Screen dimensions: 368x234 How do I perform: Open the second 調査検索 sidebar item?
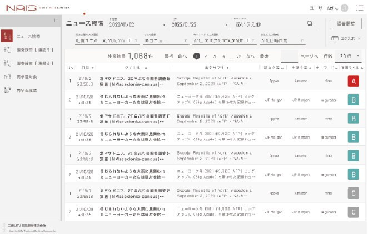click(x=35, y=63)
